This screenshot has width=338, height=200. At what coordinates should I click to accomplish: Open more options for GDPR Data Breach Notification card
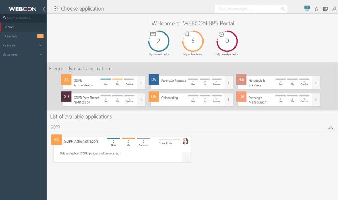(x=141, y=99)
